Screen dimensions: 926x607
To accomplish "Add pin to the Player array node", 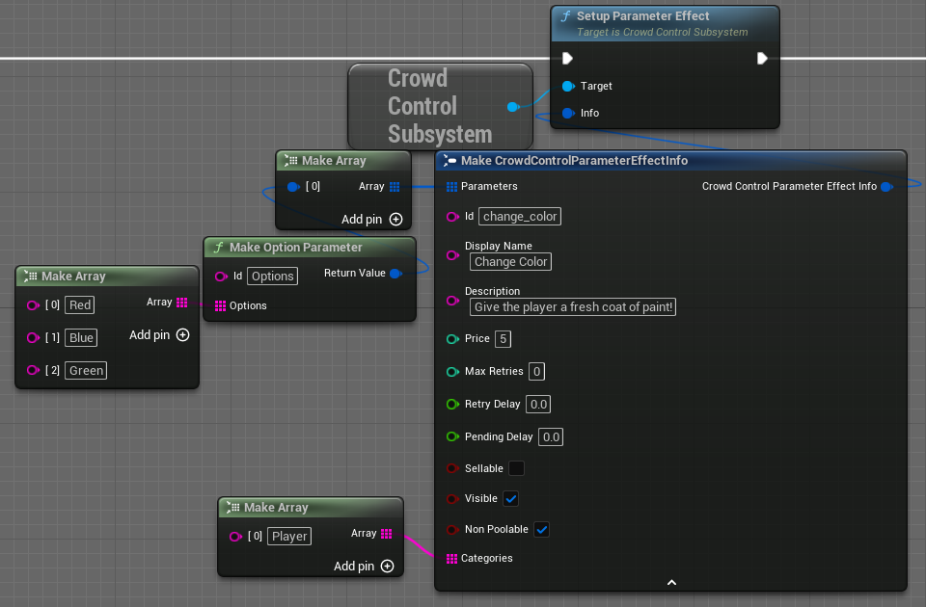I will coord(387,567).
